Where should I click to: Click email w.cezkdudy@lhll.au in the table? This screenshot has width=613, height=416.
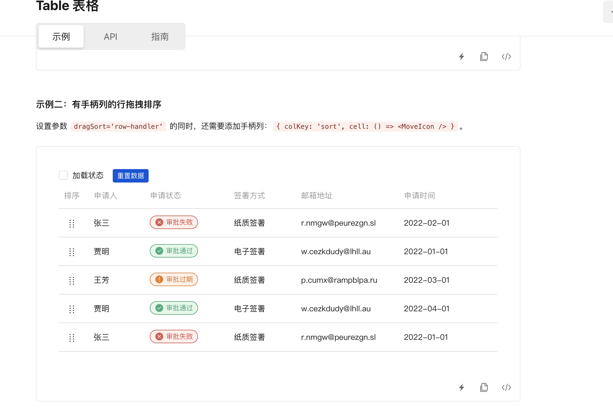[x=336, y=251]
